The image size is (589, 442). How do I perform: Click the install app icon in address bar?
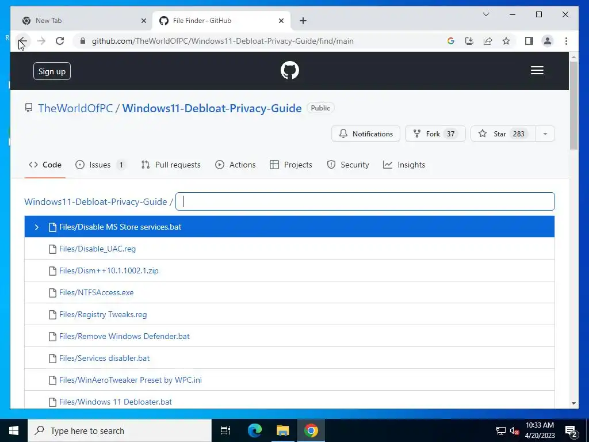[469, 41]
